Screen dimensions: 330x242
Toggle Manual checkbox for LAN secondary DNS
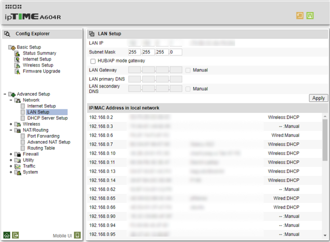188,88
